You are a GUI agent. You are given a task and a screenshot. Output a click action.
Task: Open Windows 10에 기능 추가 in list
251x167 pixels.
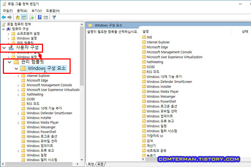[164, 77]
